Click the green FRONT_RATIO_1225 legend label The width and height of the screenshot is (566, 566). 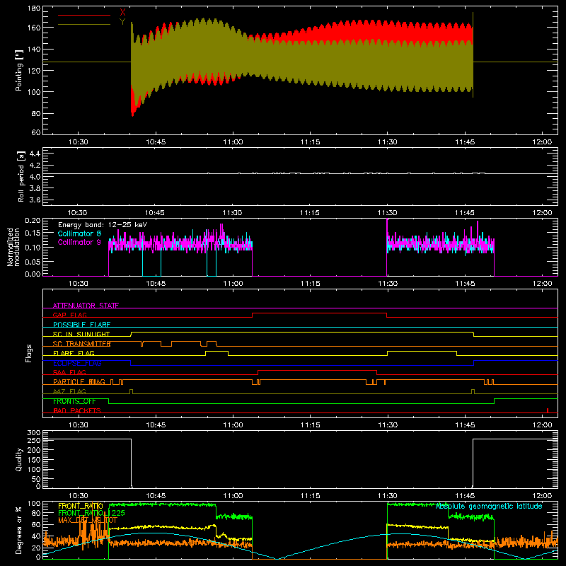tap(91, 513)
